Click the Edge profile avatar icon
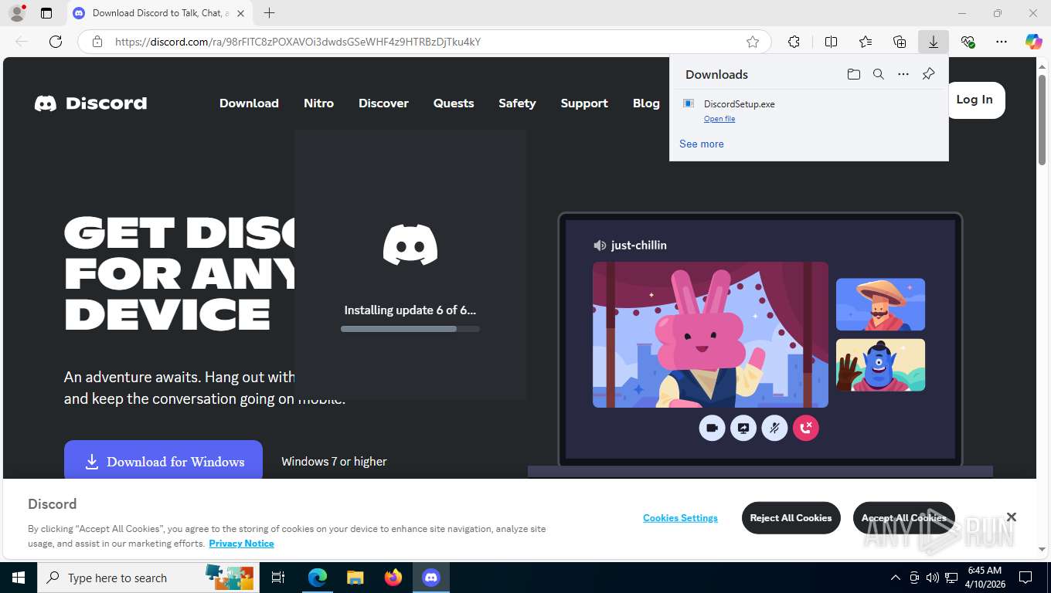The height and width of the screenshot is (593, 1051). pyautogui.click(x=16, y=13)
